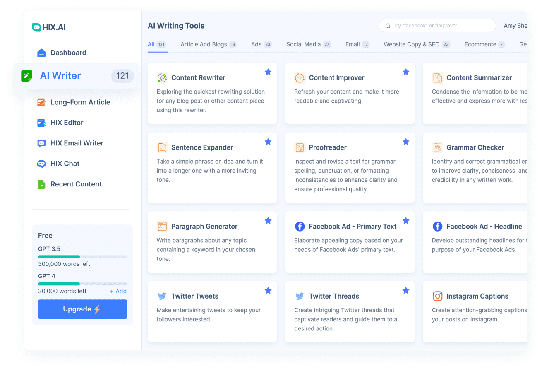Toggle favorite star on Facebook Ad Primary Text

tap(406, 221)
